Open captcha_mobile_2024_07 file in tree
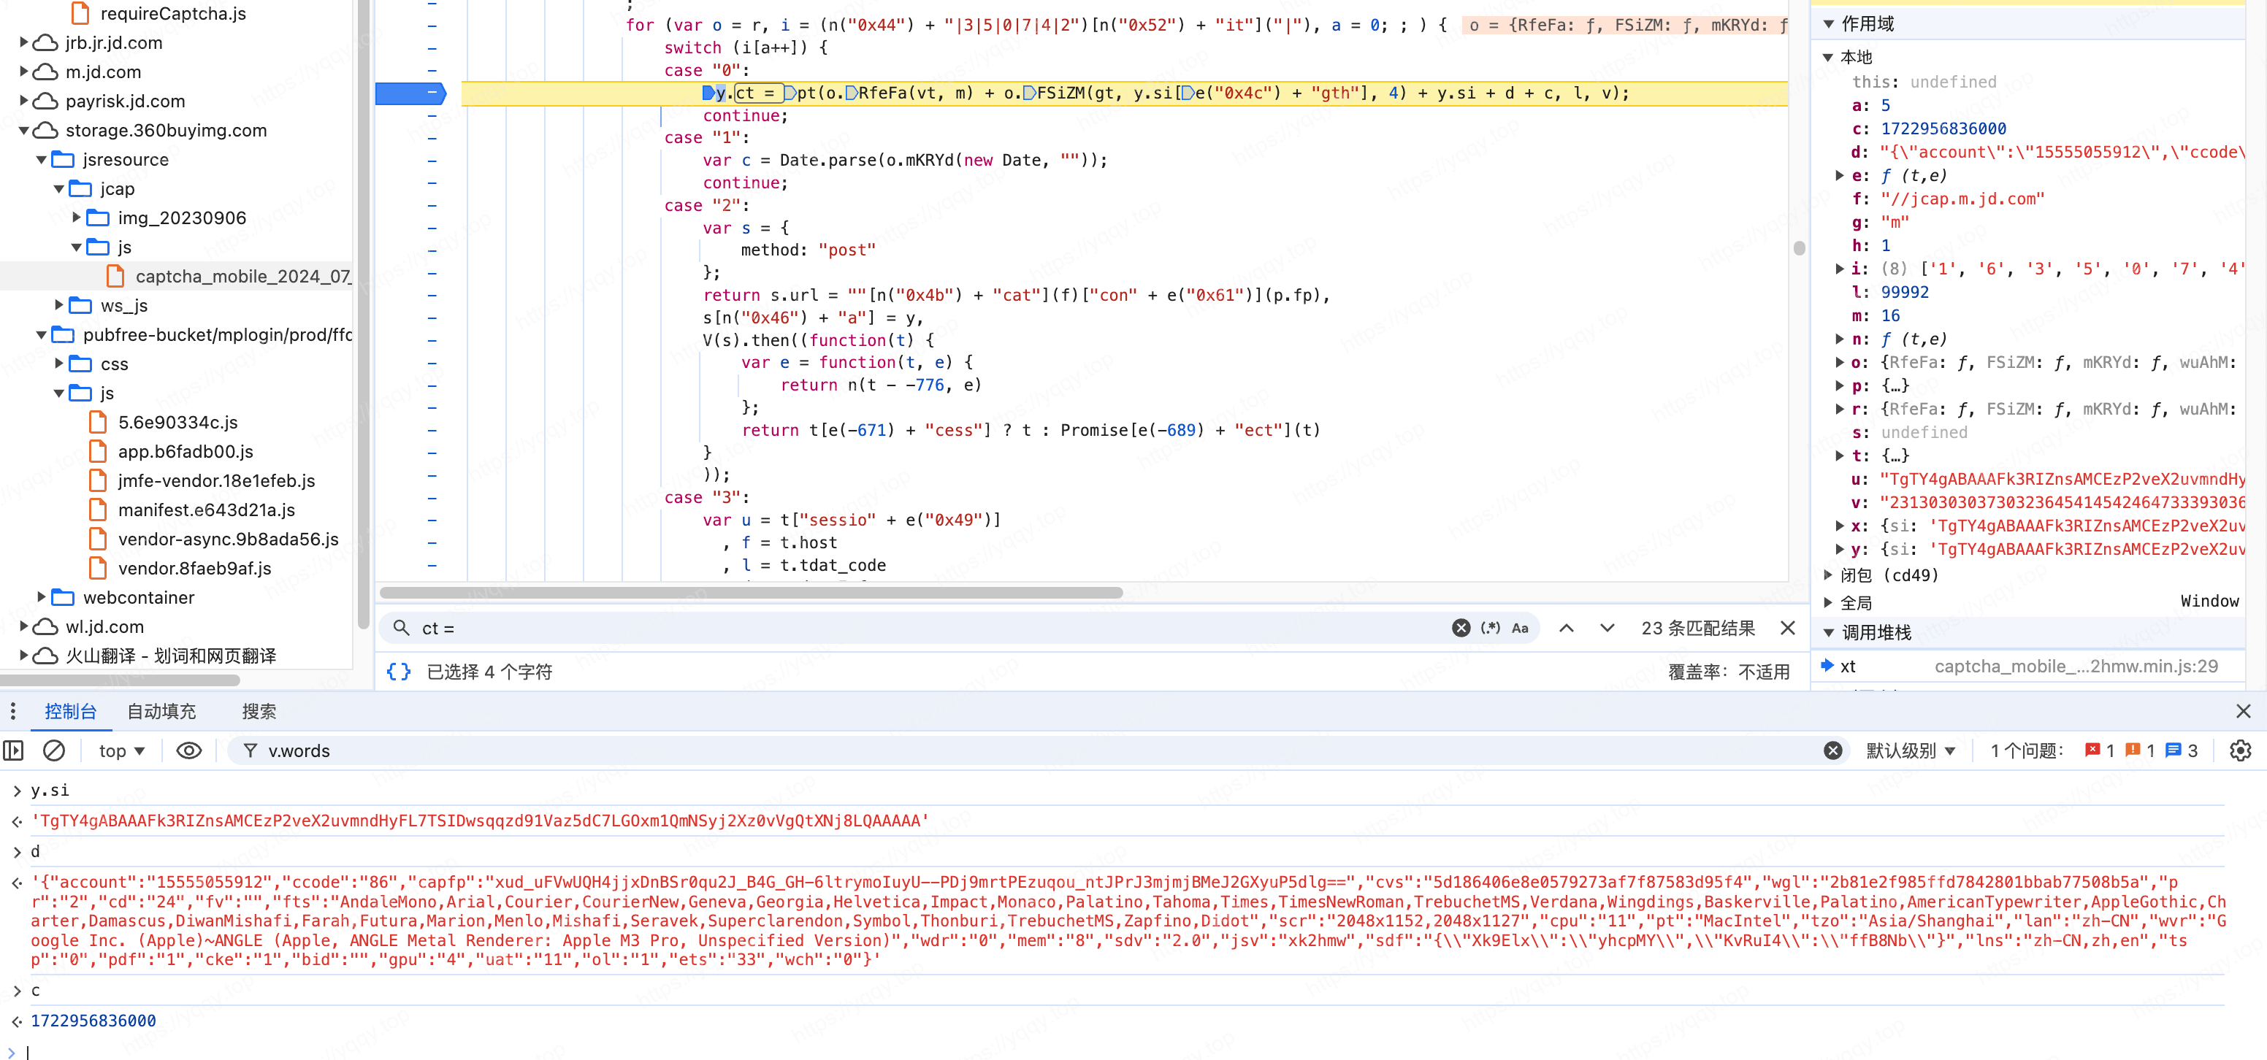 (x=243, y=276)
